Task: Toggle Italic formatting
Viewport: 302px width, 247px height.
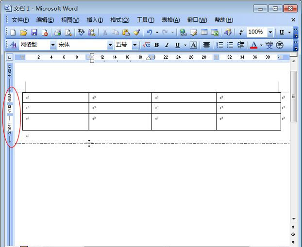Action: pos(167,45)
